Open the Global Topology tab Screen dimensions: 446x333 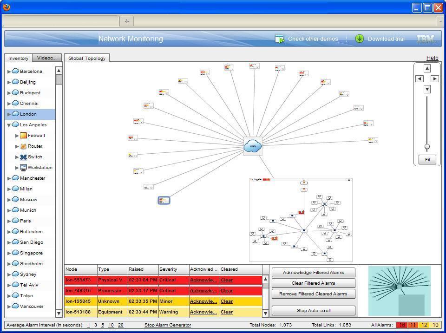[x=86, y=59]
